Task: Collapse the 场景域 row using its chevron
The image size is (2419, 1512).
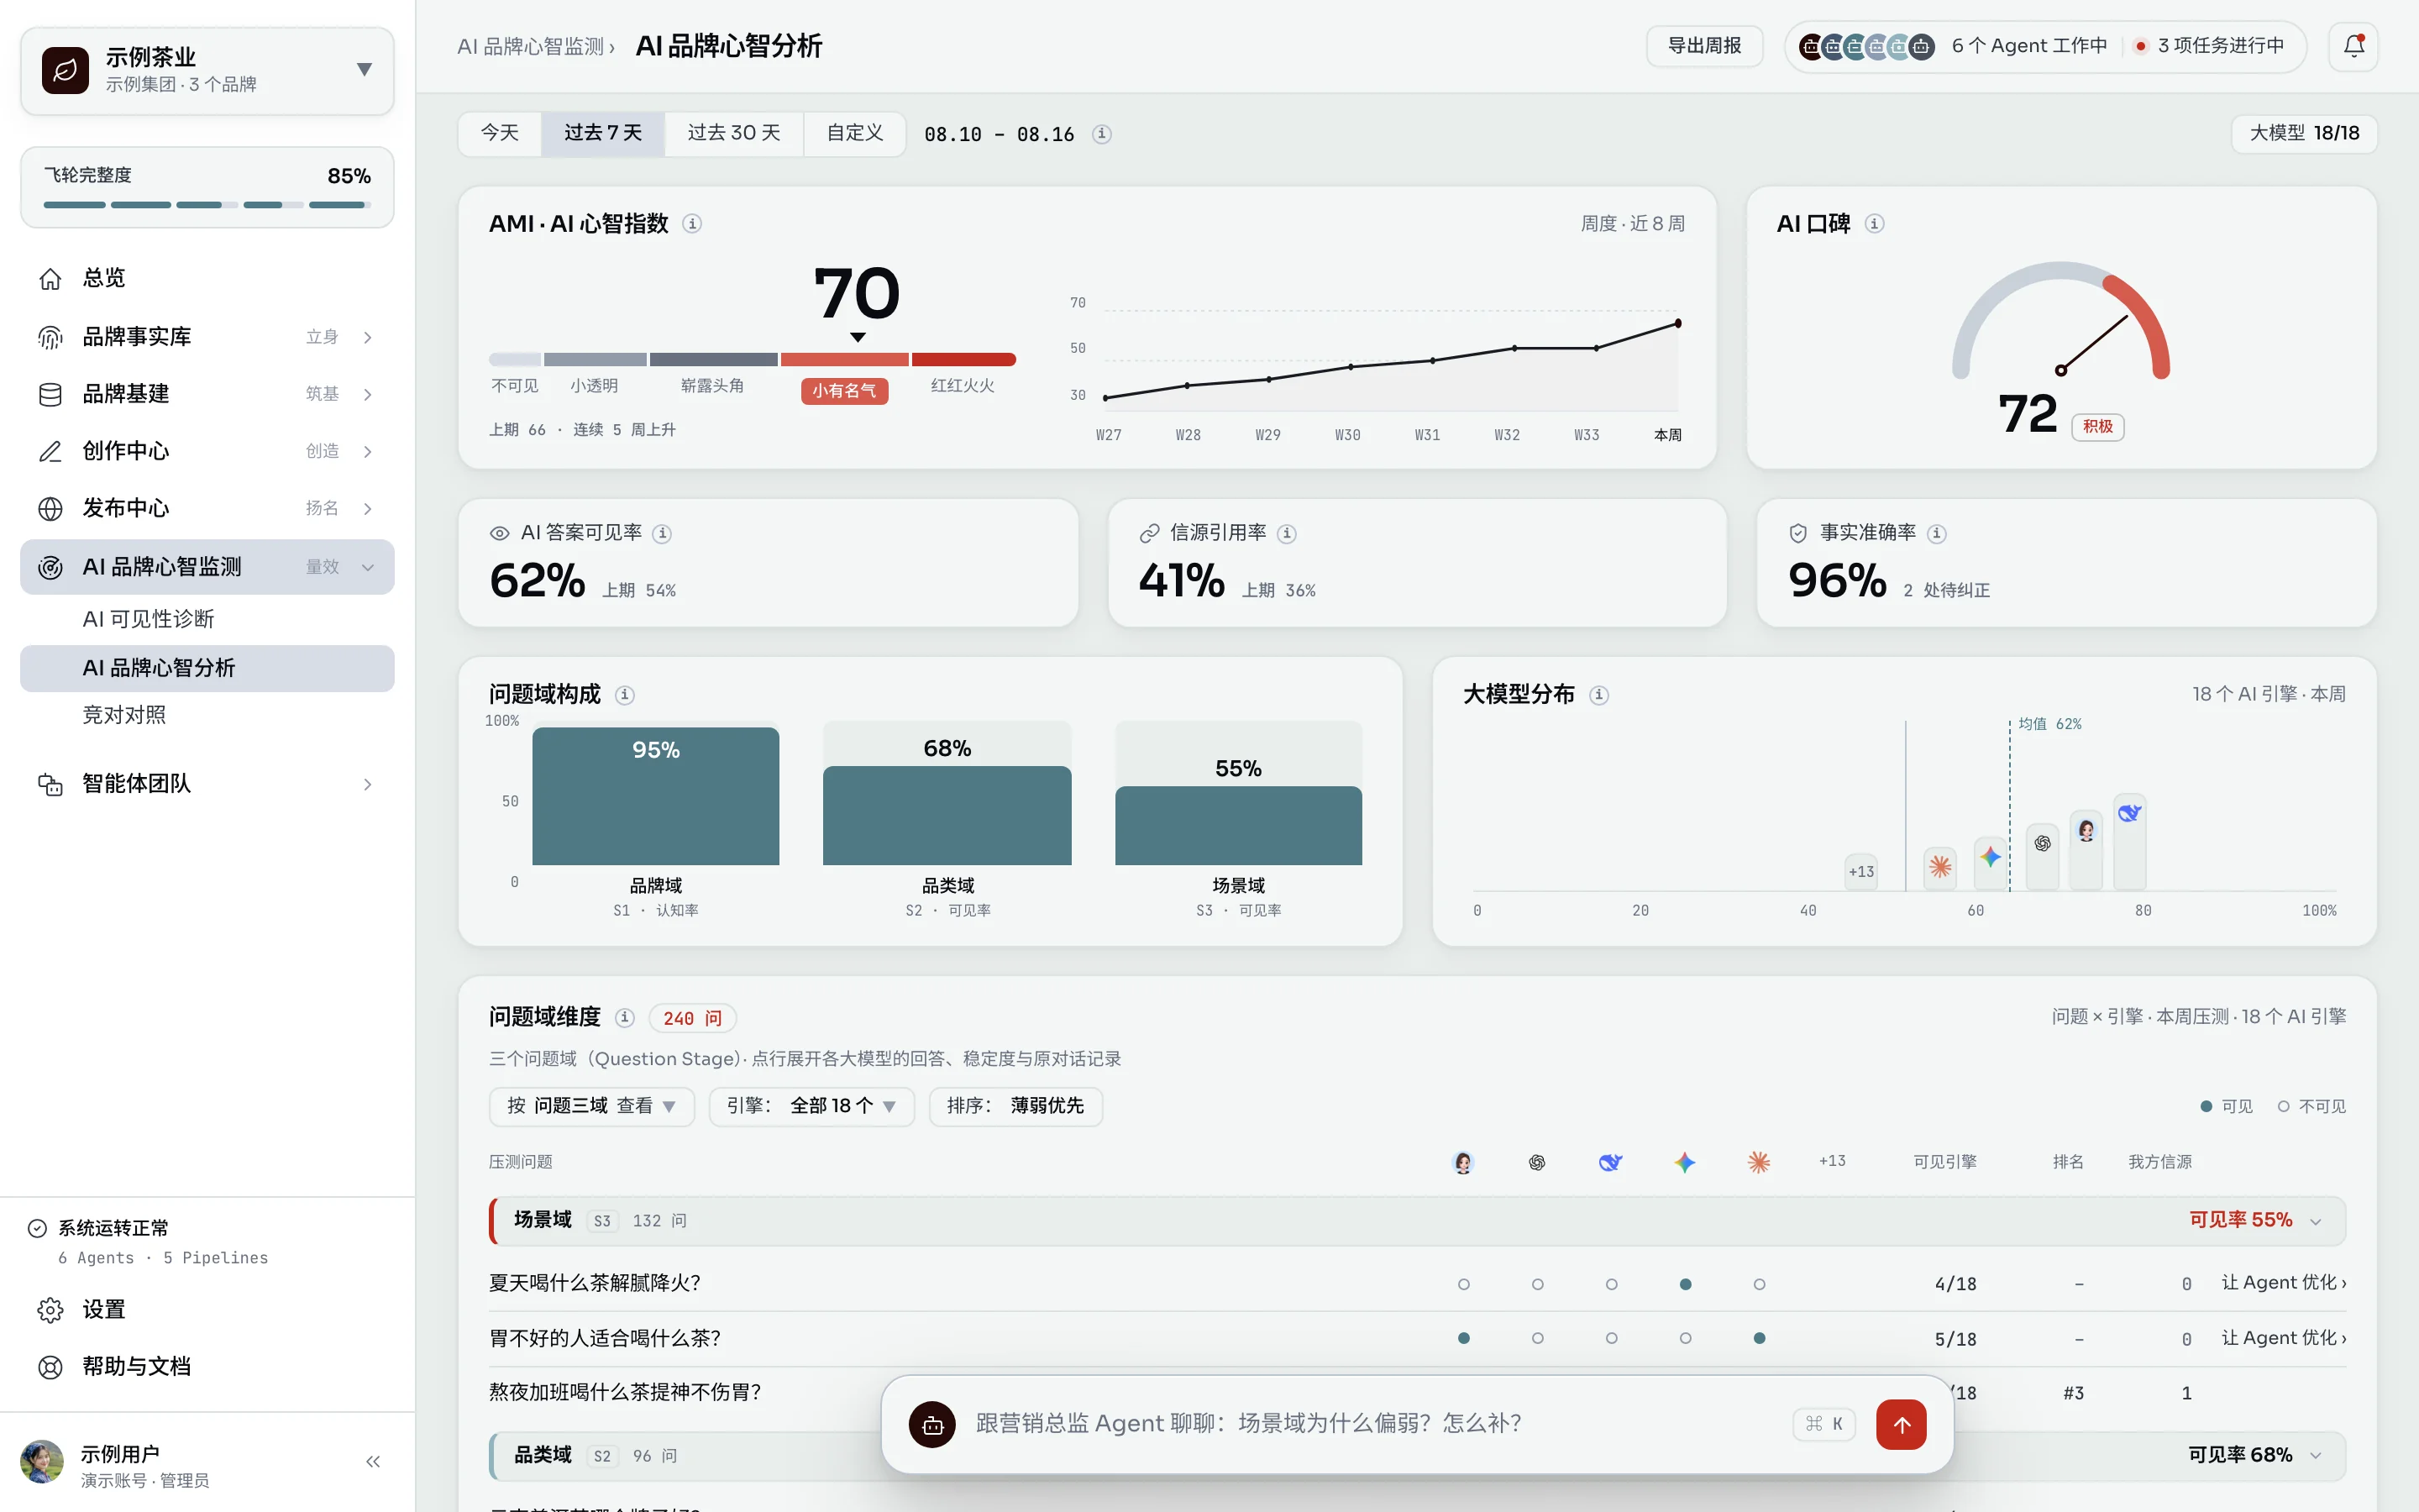Action: [2315, 1221]
